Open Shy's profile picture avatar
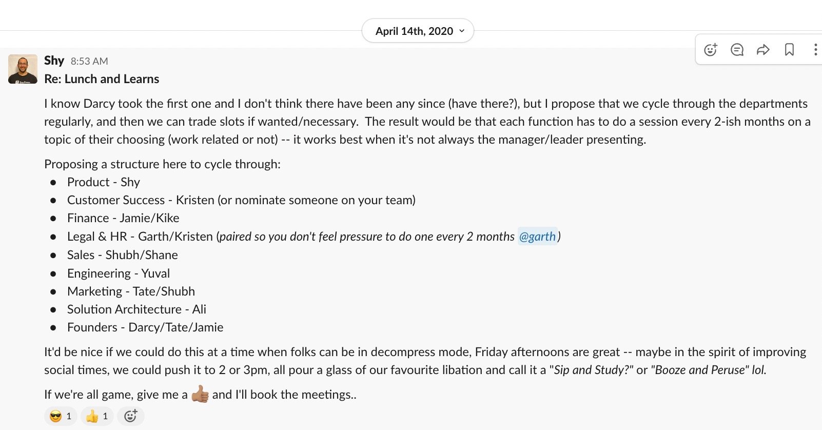The image size is (822, 430). (x=23, y=69)
